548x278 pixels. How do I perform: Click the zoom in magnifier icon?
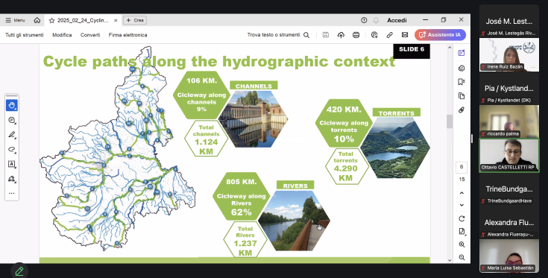pyautogui.click(x=462, y=244)
